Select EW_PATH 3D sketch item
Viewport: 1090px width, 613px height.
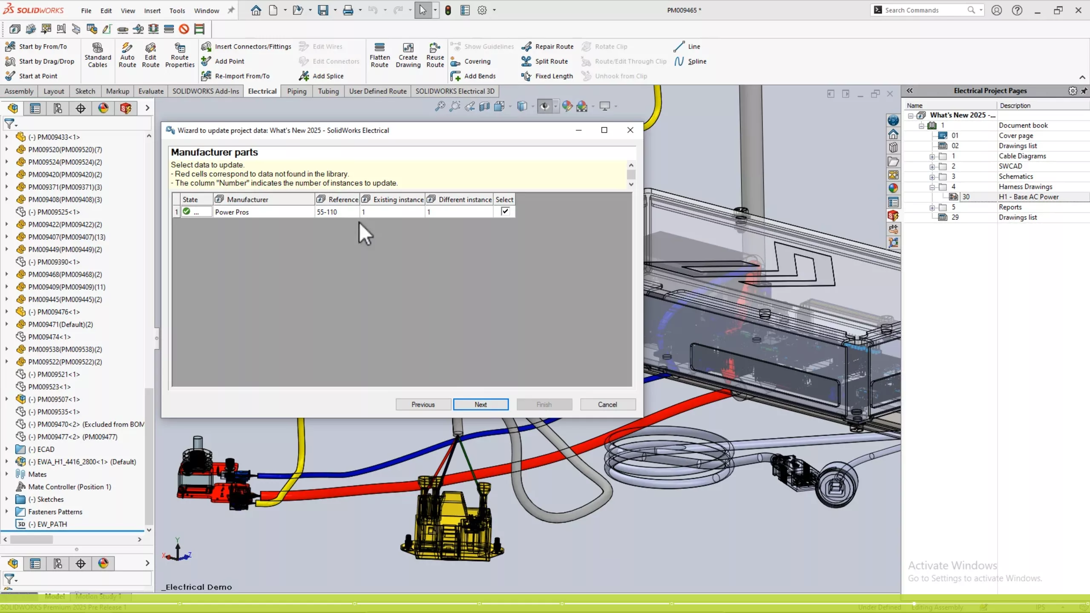tap(42, 524)
